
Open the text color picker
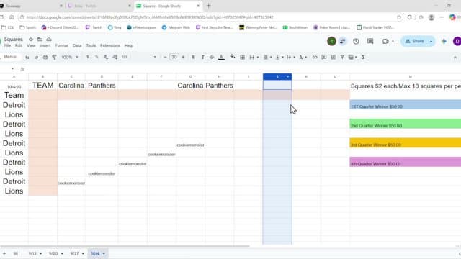pos(221,58)
